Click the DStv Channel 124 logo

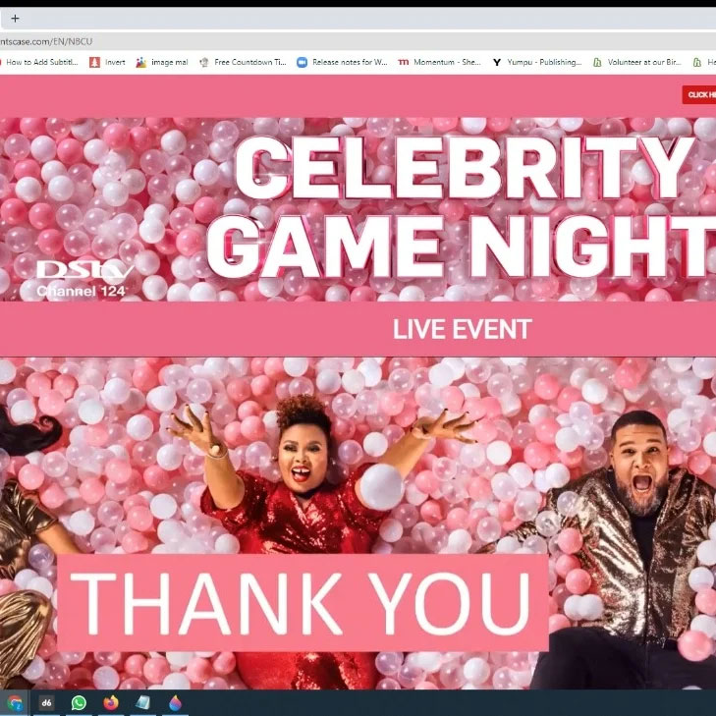coord(84,279)
